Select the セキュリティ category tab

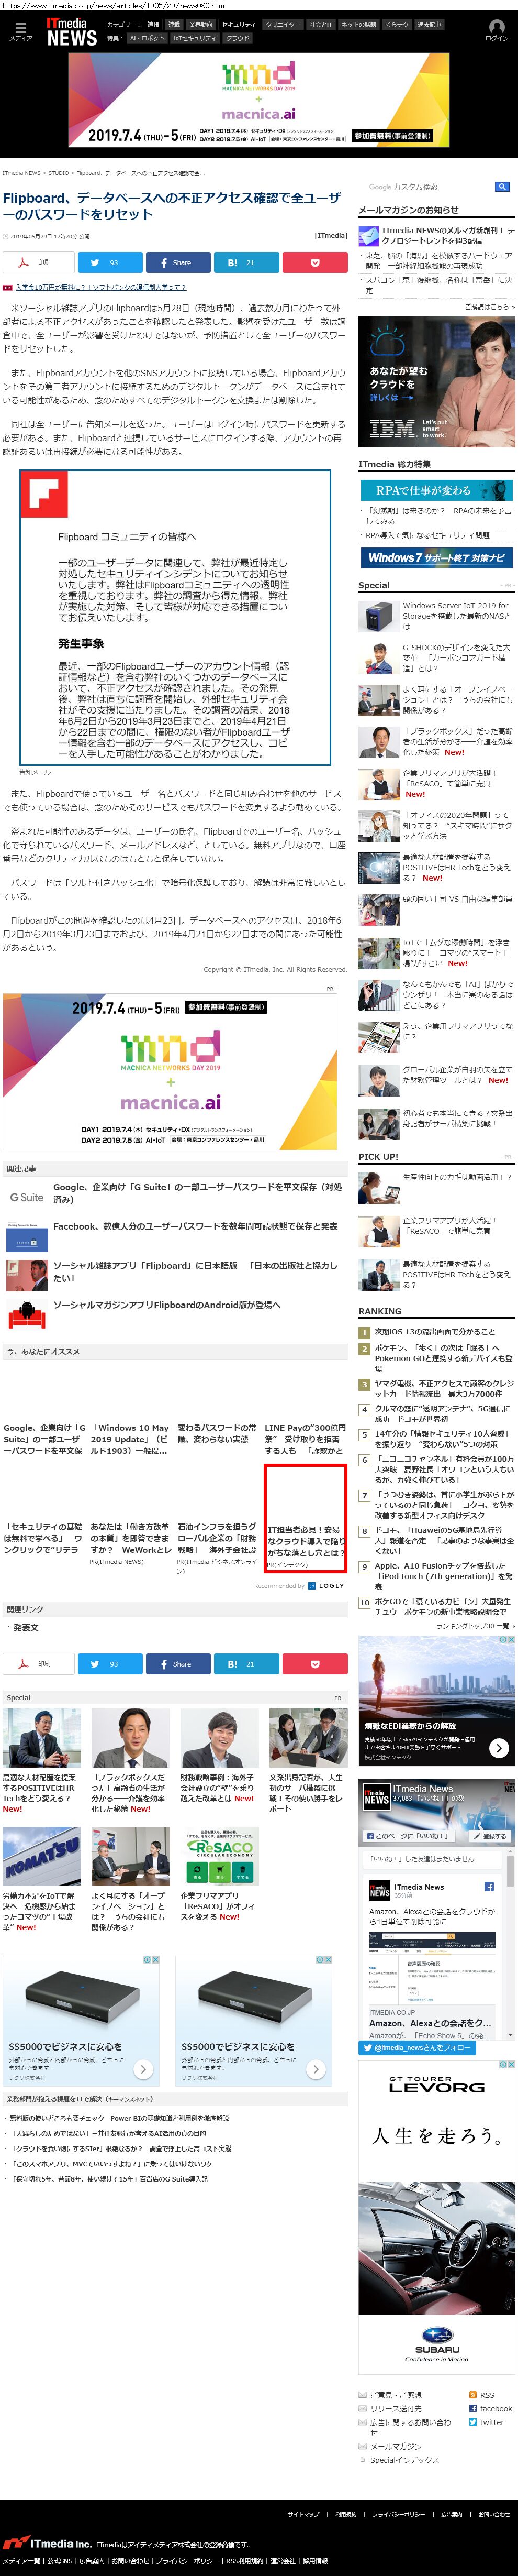tap(238, 24)
